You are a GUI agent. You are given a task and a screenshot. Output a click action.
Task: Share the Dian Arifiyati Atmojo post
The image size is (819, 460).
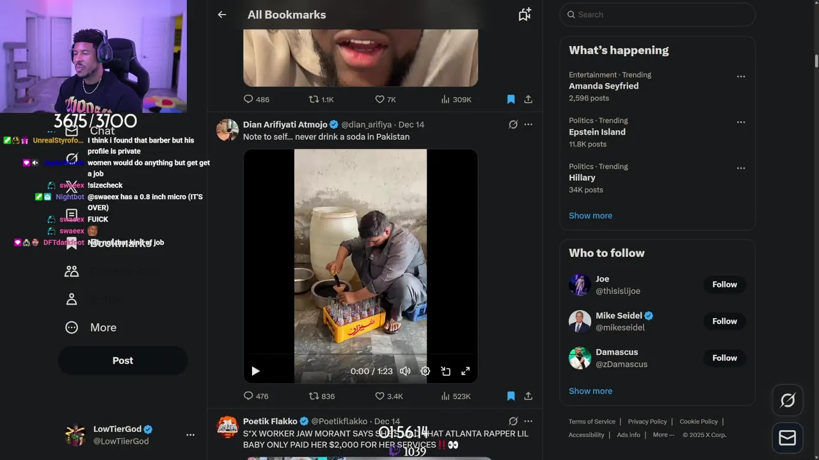coord(528,396)
